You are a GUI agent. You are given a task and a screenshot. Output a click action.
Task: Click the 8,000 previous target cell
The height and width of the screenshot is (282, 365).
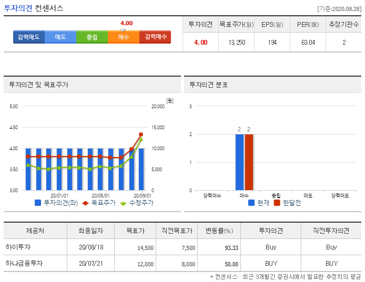(x=188, y=264)
